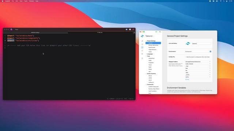Expand the Languages section
Image resolution: width=234 pixels, height=131 pixels.
click(x=146, y=54)
